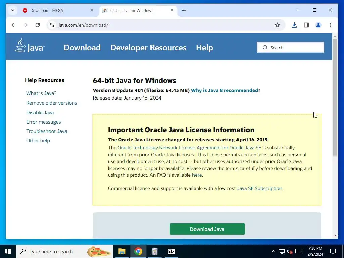Click the Java site Search field
This screenshot has width=344, height=258.
tap(291, 48)
